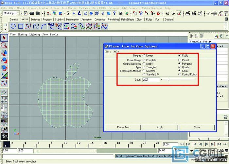The image size is (229, 164).
Task: Switch to the Deformation shelf tab
Action: 72,20
